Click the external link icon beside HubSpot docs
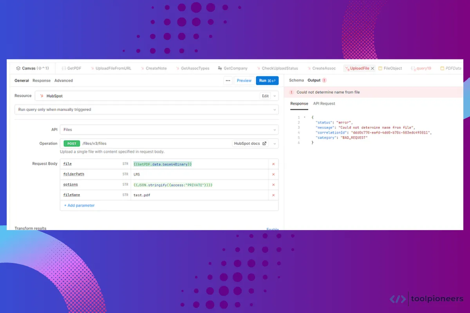The width and height of the screenshot is (470, 313). coord(264,144)
